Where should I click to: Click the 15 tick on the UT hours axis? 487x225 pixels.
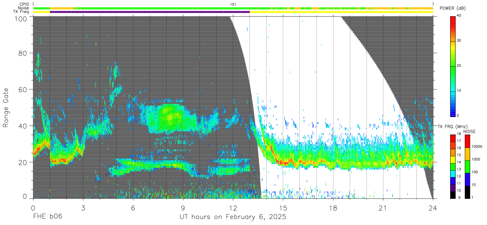click(283, 208)
